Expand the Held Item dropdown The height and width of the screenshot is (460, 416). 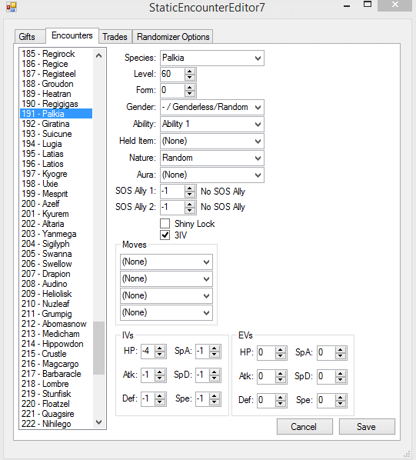click(212, 141)
